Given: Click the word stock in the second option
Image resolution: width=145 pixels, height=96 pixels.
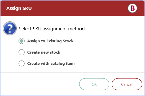Looking at the screenshot, I should coord(55,52).
